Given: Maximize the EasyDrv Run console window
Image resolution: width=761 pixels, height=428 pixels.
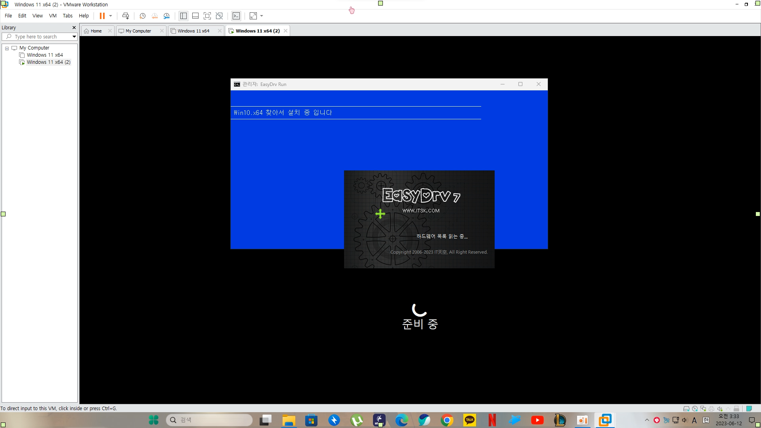Looking at the screenshot, I should pos(520,84).
